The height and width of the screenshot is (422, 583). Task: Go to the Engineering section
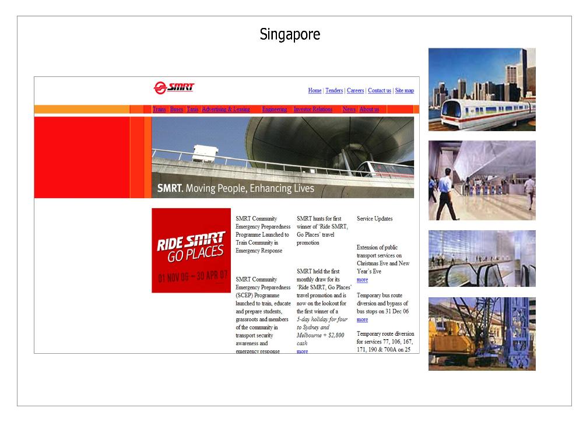274,110
